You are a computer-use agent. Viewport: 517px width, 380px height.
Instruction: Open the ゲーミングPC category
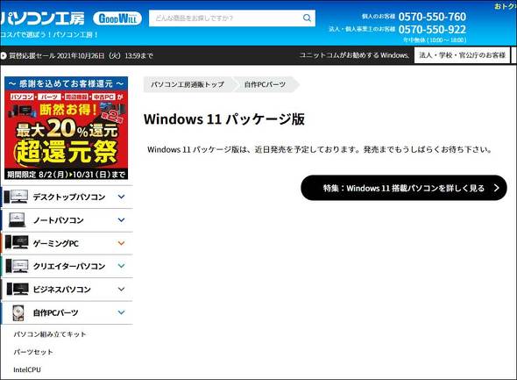56,243
